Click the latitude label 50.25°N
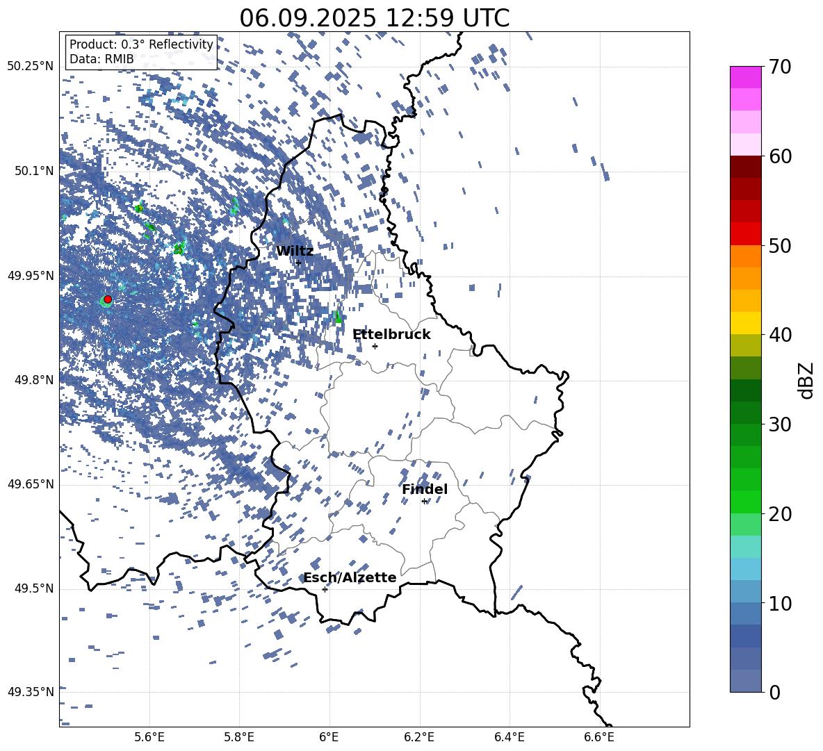Viewport: 823px width, 751px height. coord(31,67)
